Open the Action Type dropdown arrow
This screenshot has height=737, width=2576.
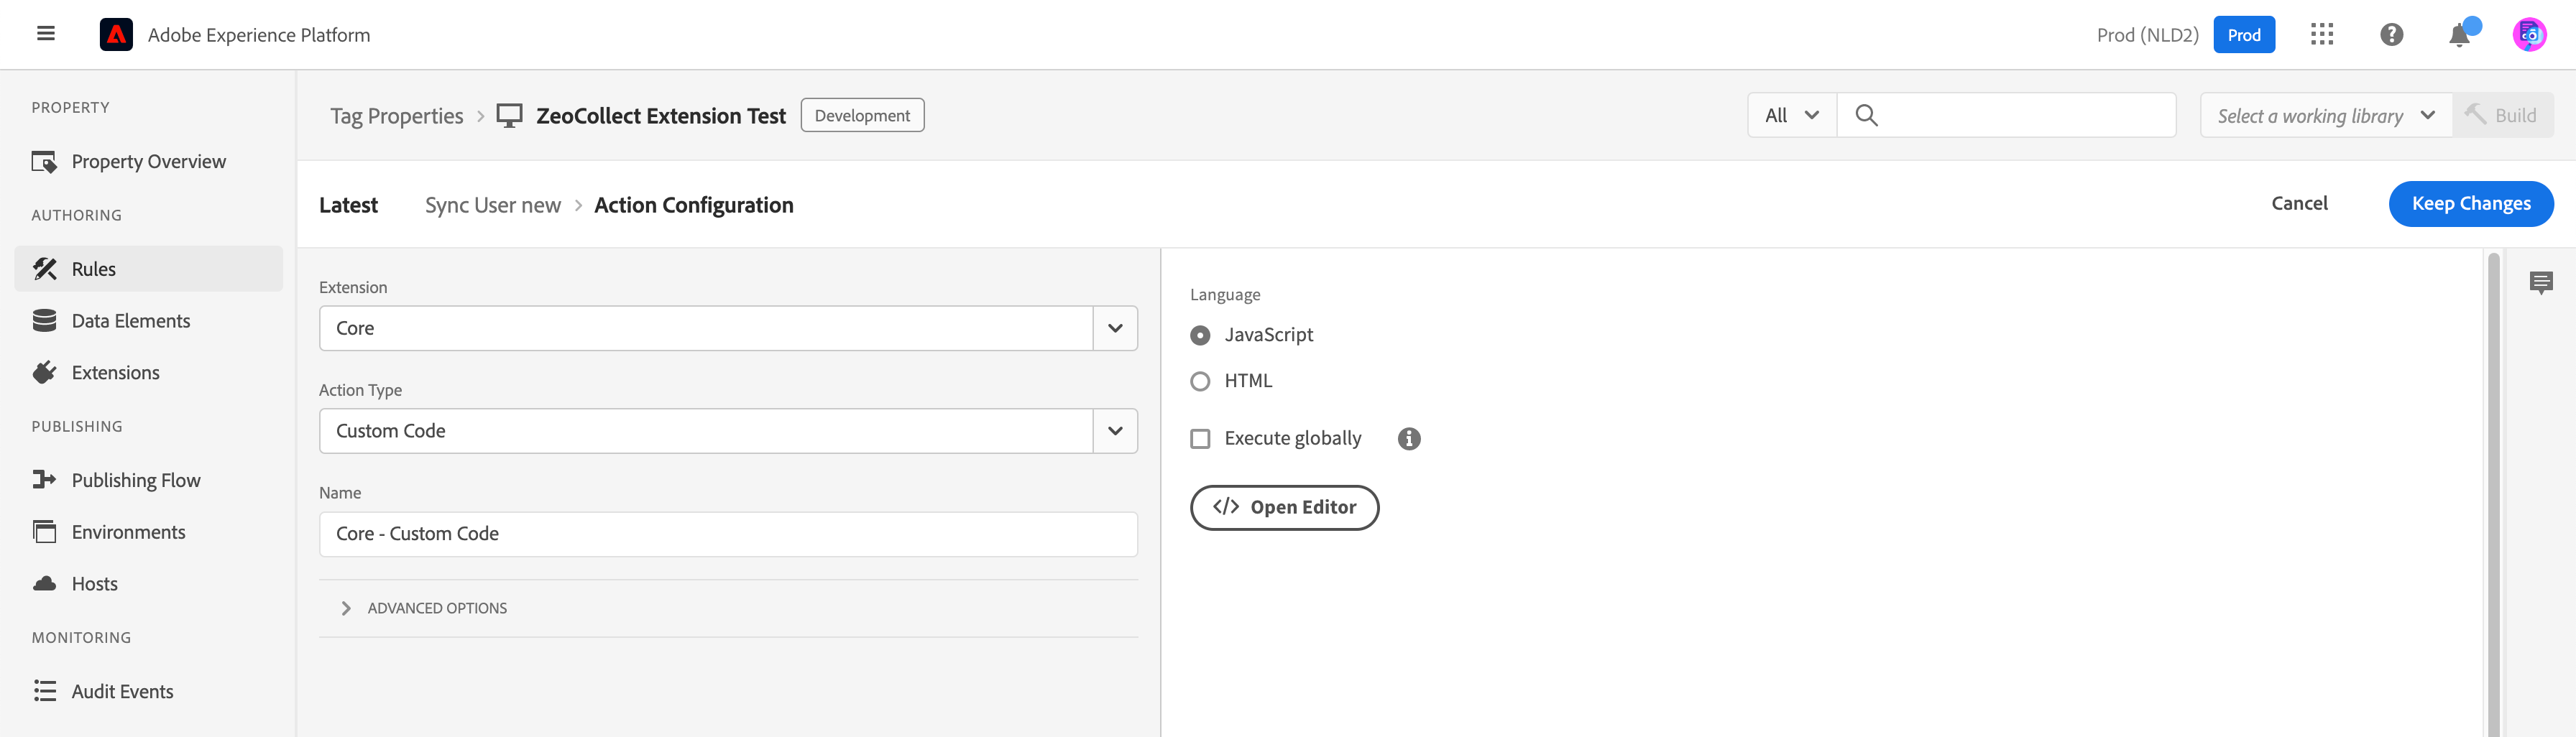tap(1115, 431)
